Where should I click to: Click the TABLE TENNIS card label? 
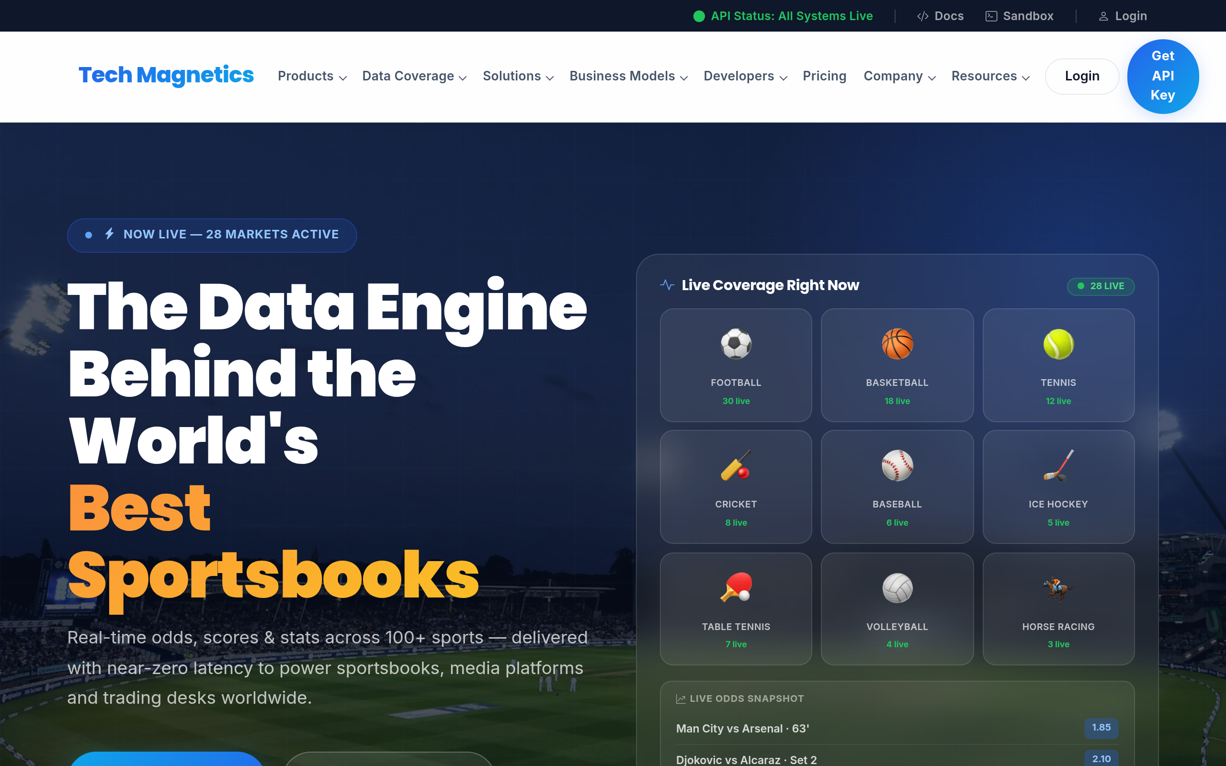click(736, 627)
